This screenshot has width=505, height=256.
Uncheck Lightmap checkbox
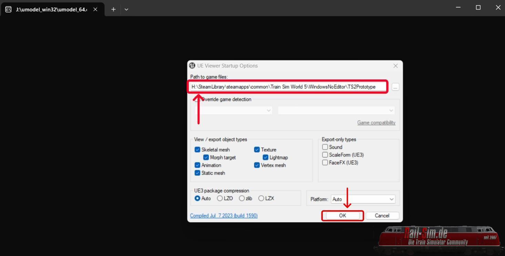266,158
